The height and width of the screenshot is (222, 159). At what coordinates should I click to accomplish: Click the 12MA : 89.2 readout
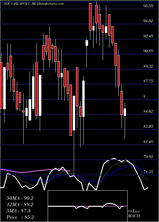click(20, 205)
